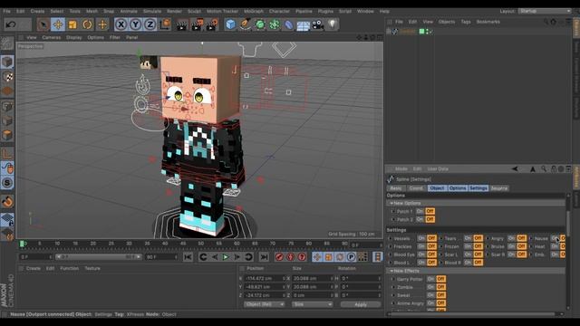The height and width of the screenshot is (326, 580).
Task: Turn Patch 2 On
Action: point(420,219)
